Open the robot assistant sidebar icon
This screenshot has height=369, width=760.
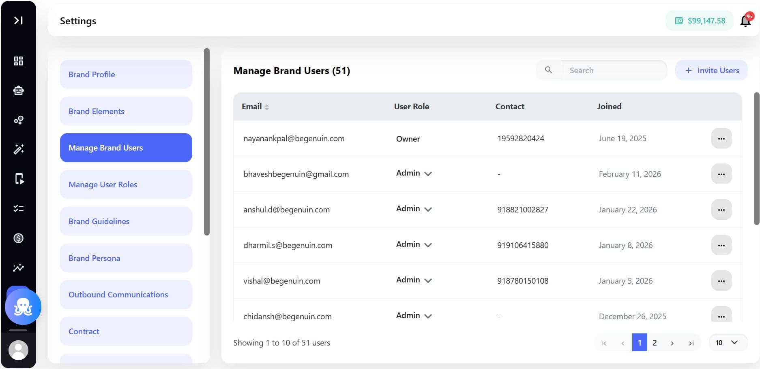[18, 90]
